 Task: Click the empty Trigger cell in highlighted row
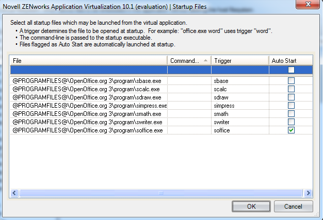pos(240,70)
